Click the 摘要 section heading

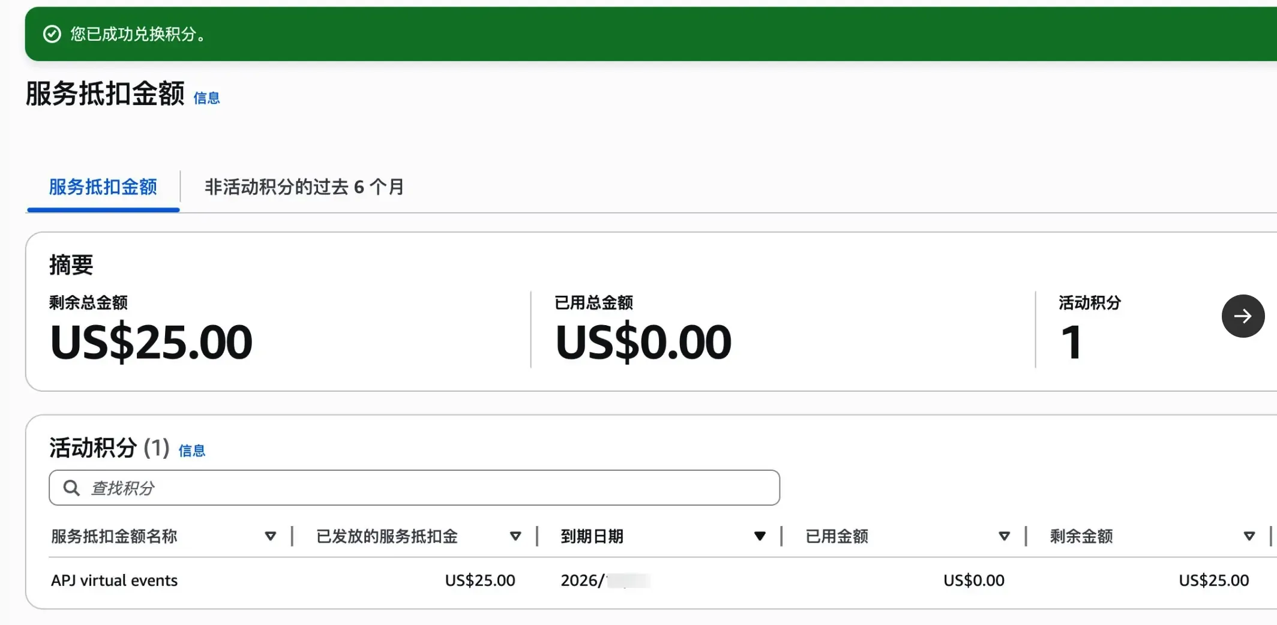[71, 265]
